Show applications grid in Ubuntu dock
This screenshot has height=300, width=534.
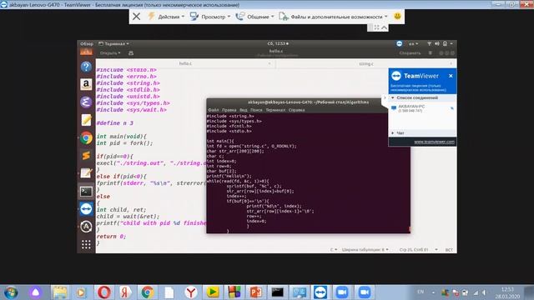[x=86, y=244]
